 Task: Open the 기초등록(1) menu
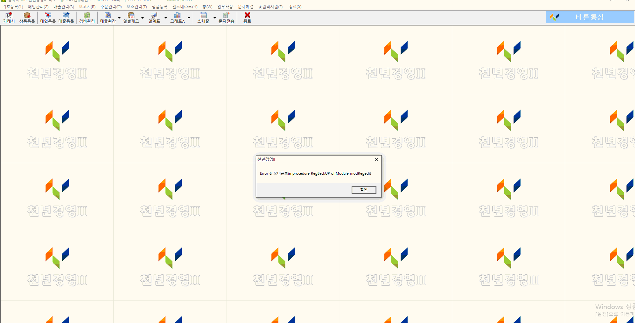(x=13, y=7)
